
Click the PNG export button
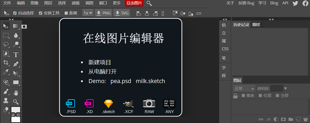(x=103, y=13)
